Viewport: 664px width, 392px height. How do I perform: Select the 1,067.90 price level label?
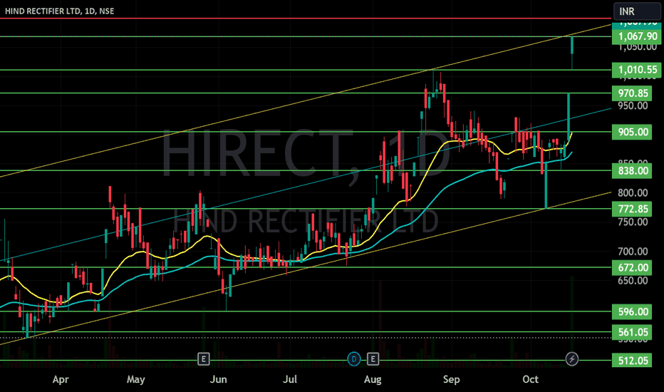636,36
